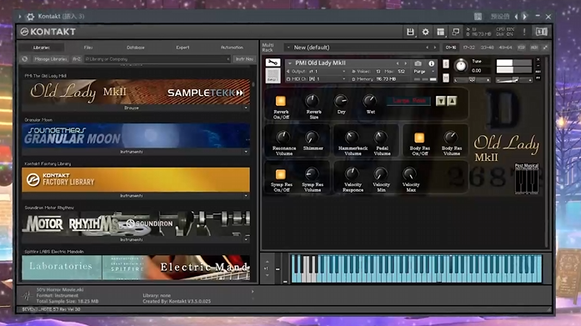Switch to the Database tab
This screenshot has height=326, width=581.
[x=136, y=48]
